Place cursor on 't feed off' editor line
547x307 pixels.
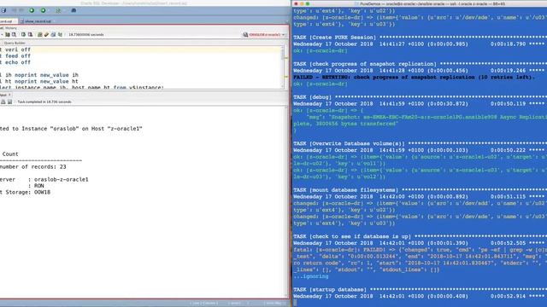click(x=15, y=56)
